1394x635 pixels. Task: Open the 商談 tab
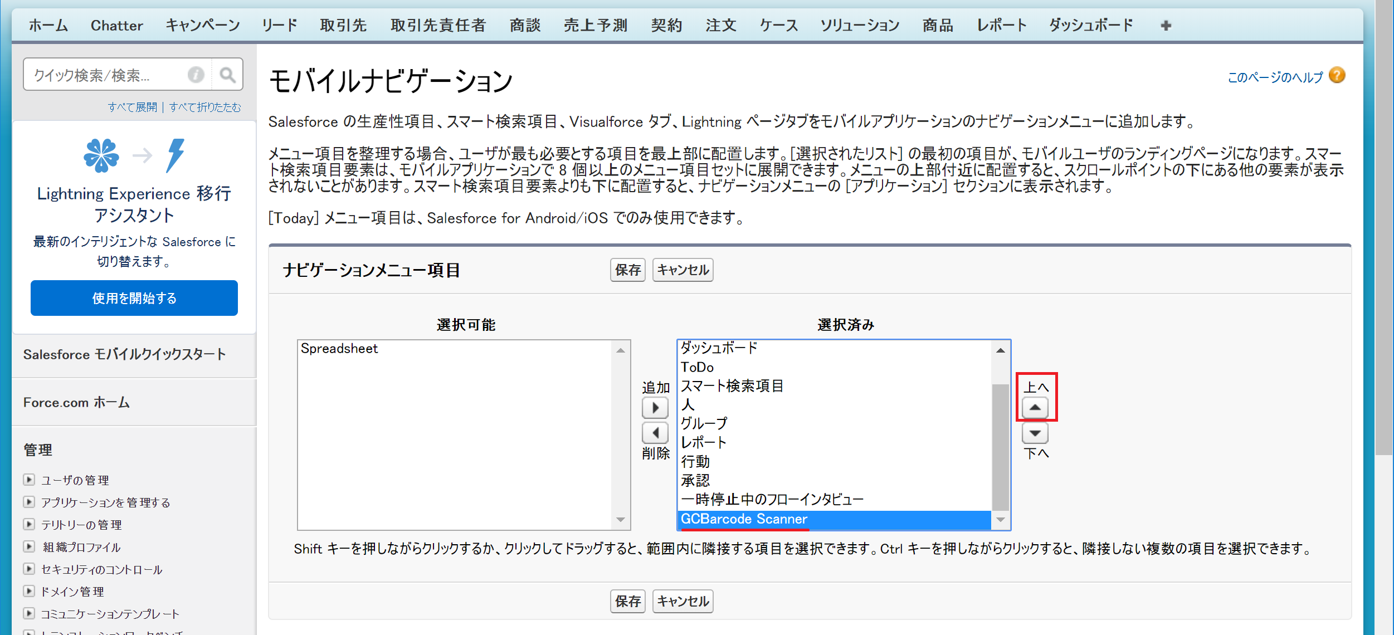pyautogui.click(x=525, y=26)
